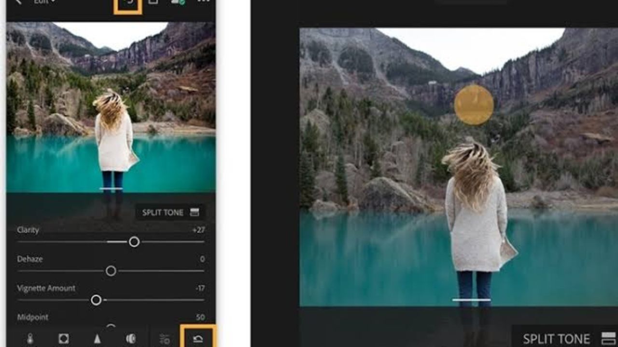
Task: Tap the enlarged lake photo on the right
Action: 459,167
